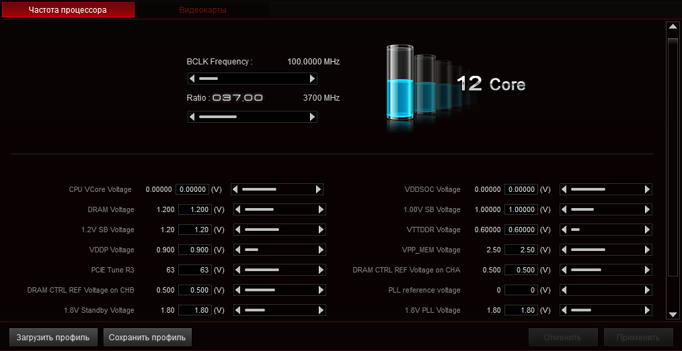Click the VDDP Voltage input field
The height and width of the screenshot is (351, 682).
click(195, 250)
